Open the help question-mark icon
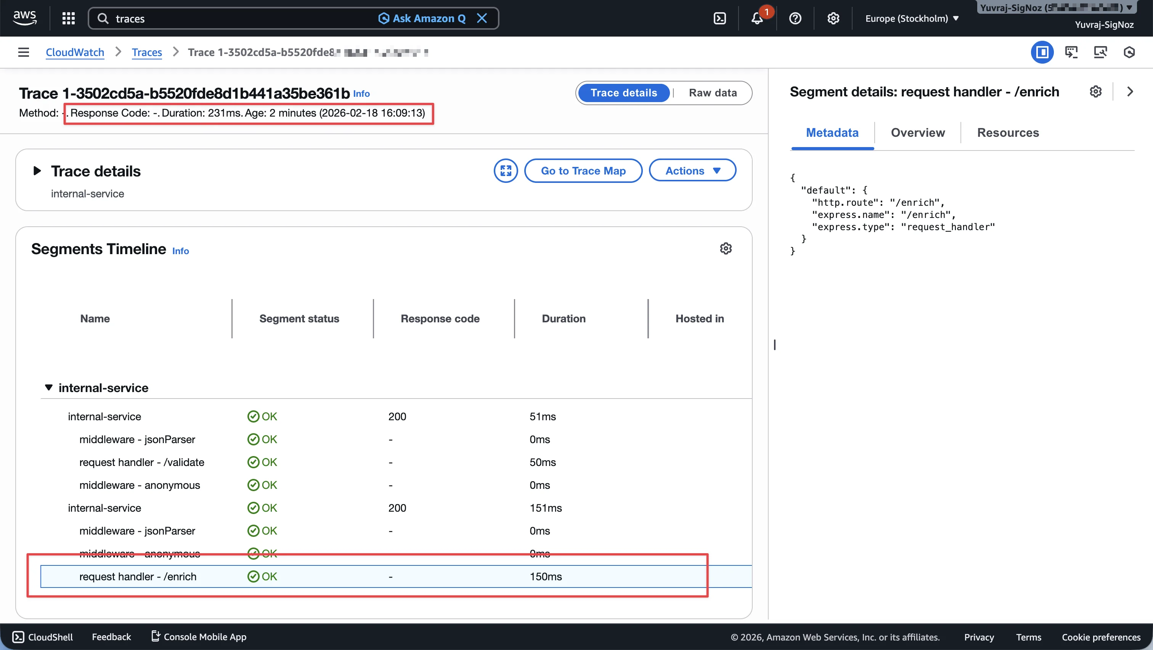The width and height of the screenshot is (1153, 650). pos(795,18)
